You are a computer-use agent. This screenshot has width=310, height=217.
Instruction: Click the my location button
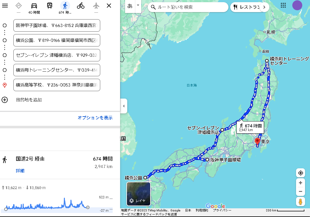300,173
